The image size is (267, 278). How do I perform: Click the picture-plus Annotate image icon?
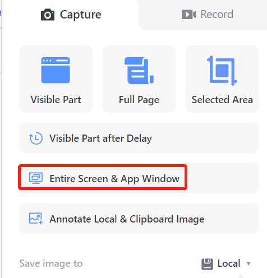tap(36, 219)
